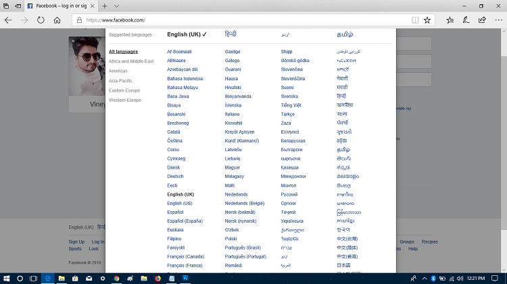Open volume control in system tray
Image resolution: width=507 pixels, height=284 pixels.
460,278
